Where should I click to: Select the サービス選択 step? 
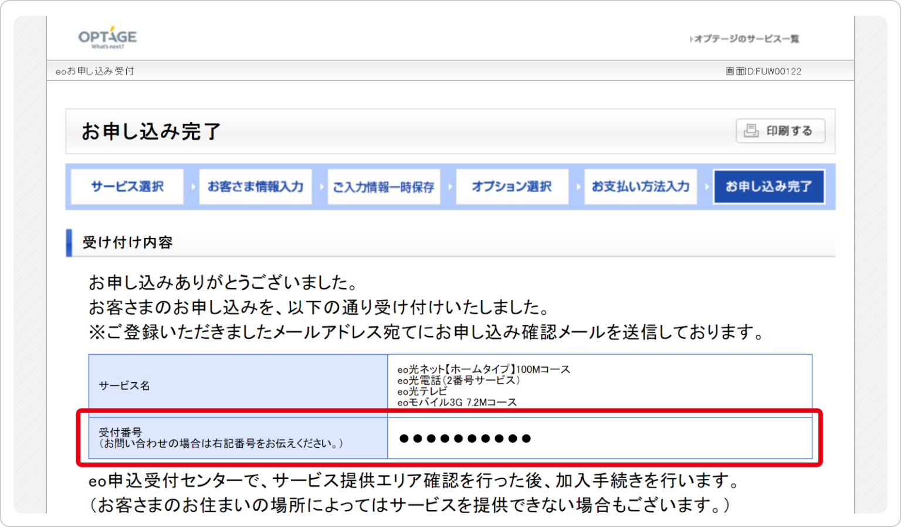[x=127, y=186]
